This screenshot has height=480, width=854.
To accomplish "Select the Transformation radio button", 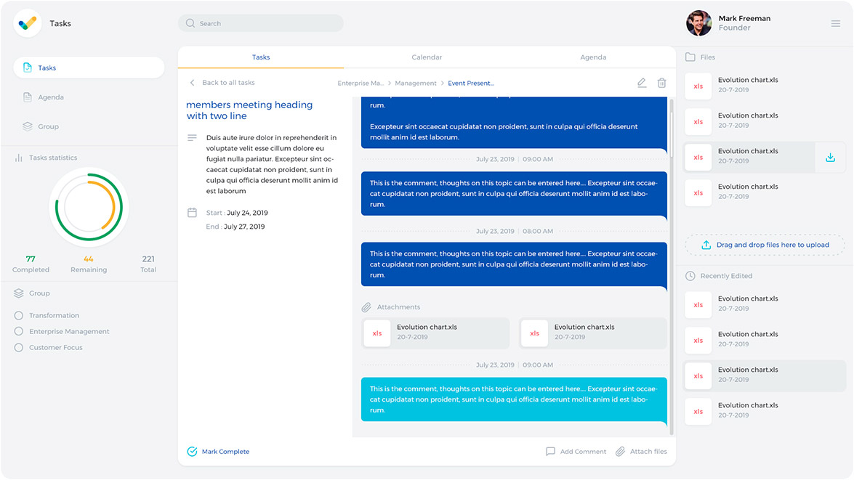I will 17,315.
